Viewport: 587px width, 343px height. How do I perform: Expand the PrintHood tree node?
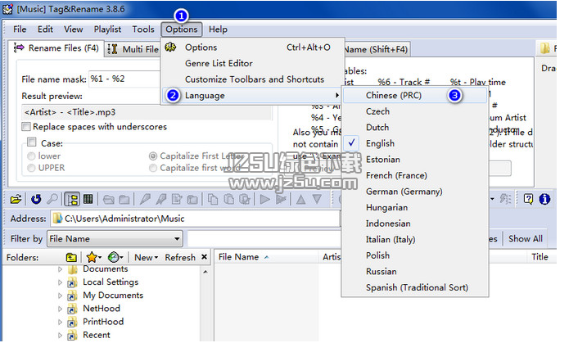tap(60, 322)
